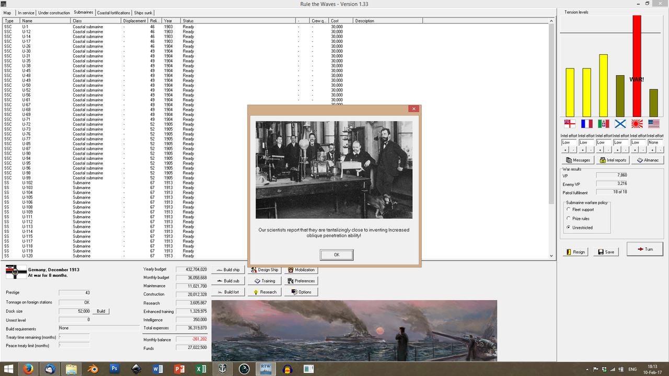Image resolution: width=669 pixels, height=376 pixels.
Task: Select the Submarines tab
Action: [83, 12]
